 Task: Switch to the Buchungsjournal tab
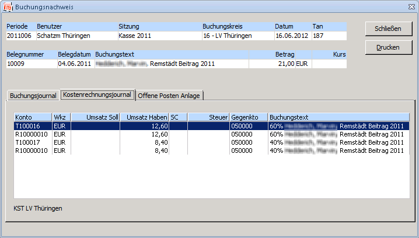(x=33, y=96)
